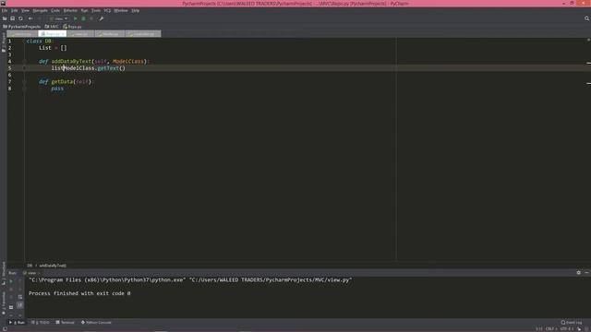This screenshot has height=332, width=591.
Task: Click the Process finished output line
Action: click(79, 293)
